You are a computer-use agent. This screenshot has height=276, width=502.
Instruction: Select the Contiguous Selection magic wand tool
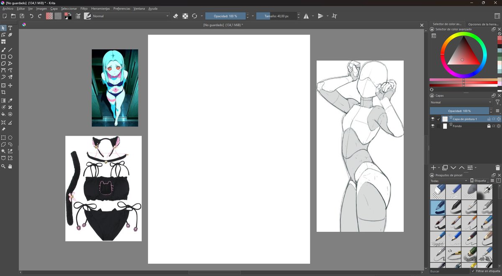tap(3, 151)
